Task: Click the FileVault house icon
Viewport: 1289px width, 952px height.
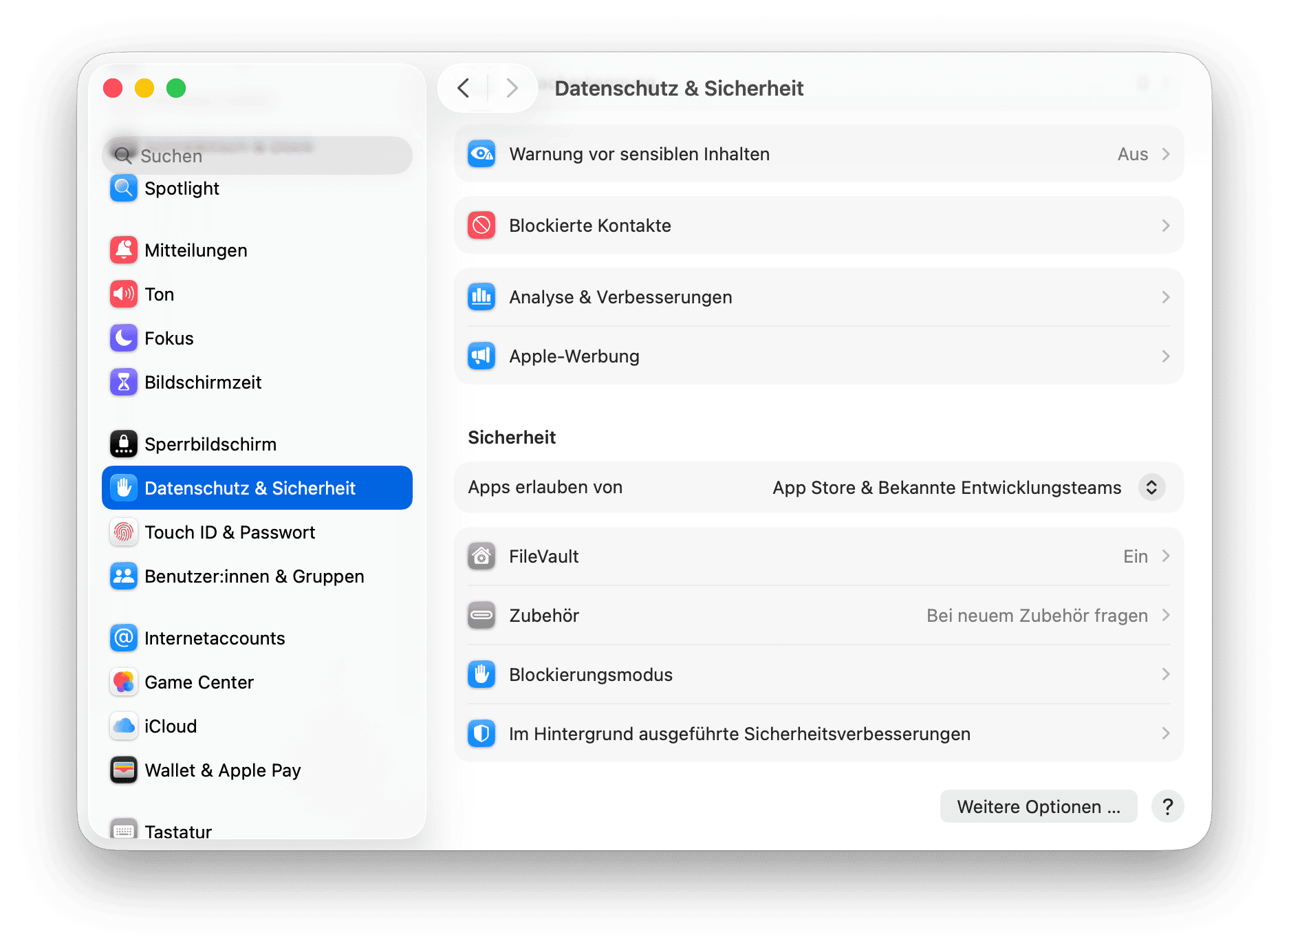Action: point(481,556)
